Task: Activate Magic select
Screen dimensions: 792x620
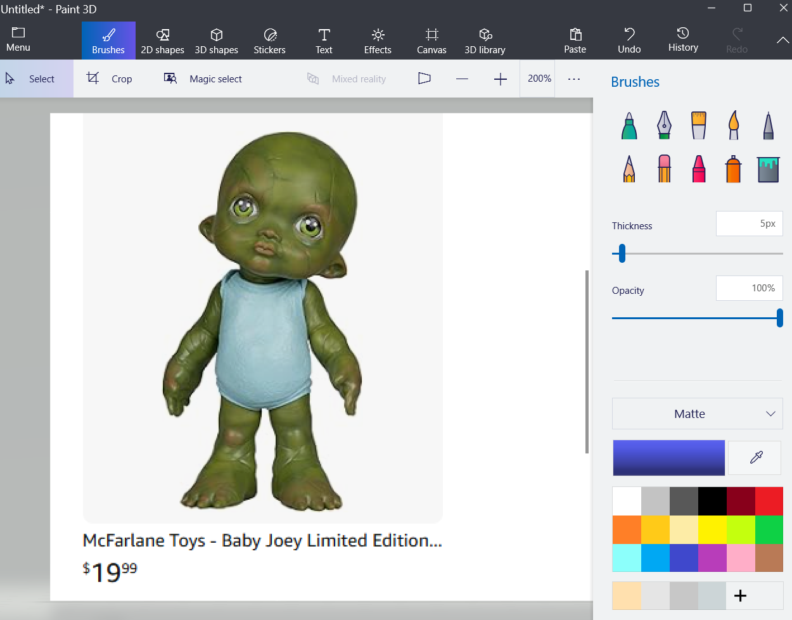Action: coord(203,79)
